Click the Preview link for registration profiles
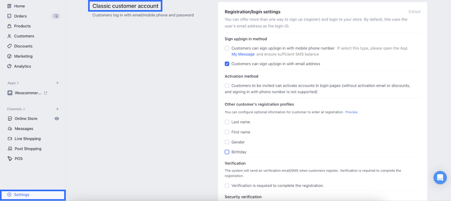The height and width of the screenshot is (201, 451). pos(351,112)
